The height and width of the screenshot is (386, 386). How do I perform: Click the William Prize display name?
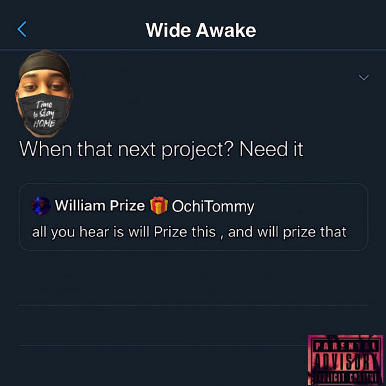pos(100,205)
